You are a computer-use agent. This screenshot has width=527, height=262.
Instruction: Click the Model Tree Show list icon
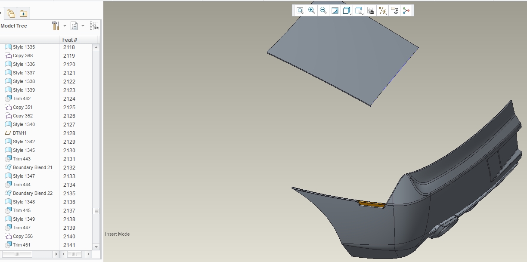tap(74, 26)
